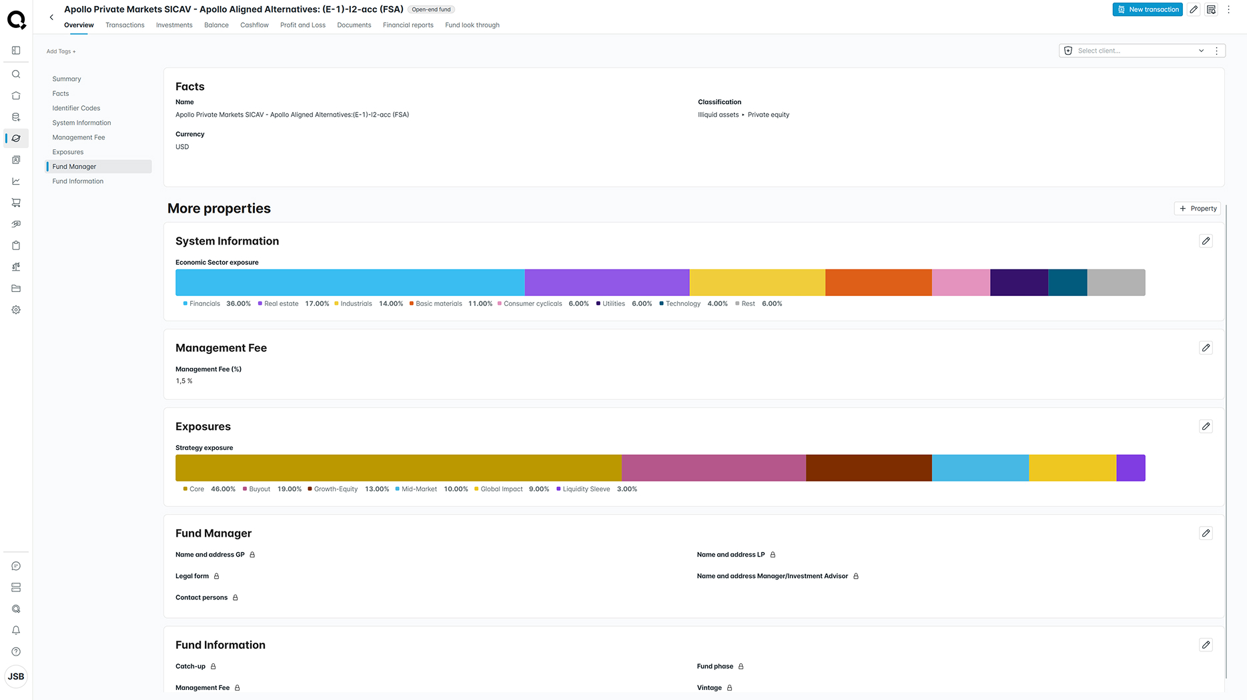Click the blue Financials bar segment
This screenshot has height=700, width=1247.
(x=350, y=283)
